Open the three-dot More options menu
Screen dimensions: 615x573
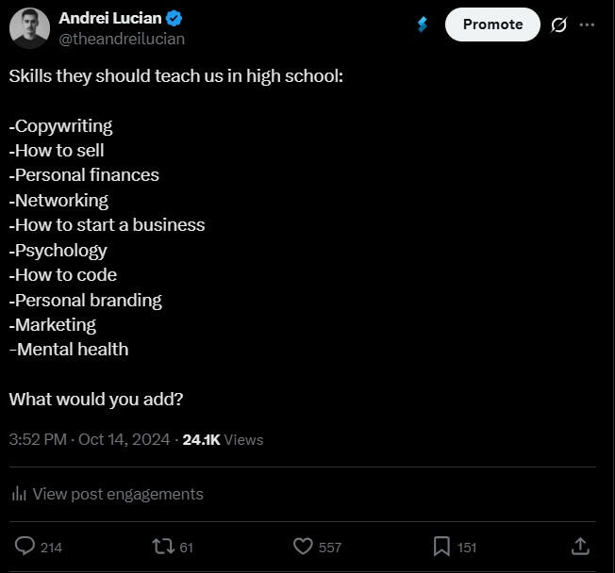[x=588, y=25]
